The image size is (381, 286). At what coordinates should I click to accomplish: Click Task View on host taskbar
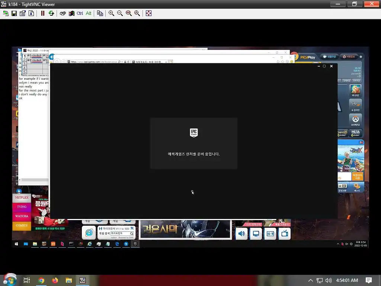pos(27,280)
